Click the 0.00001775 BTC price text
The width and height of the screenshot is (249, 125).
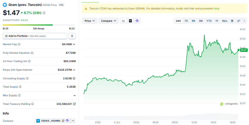click(x=11, y=20)
